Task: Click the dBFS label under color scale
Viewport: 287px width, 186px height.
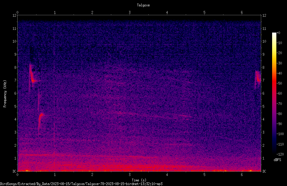Action: [x=277, y=160]
